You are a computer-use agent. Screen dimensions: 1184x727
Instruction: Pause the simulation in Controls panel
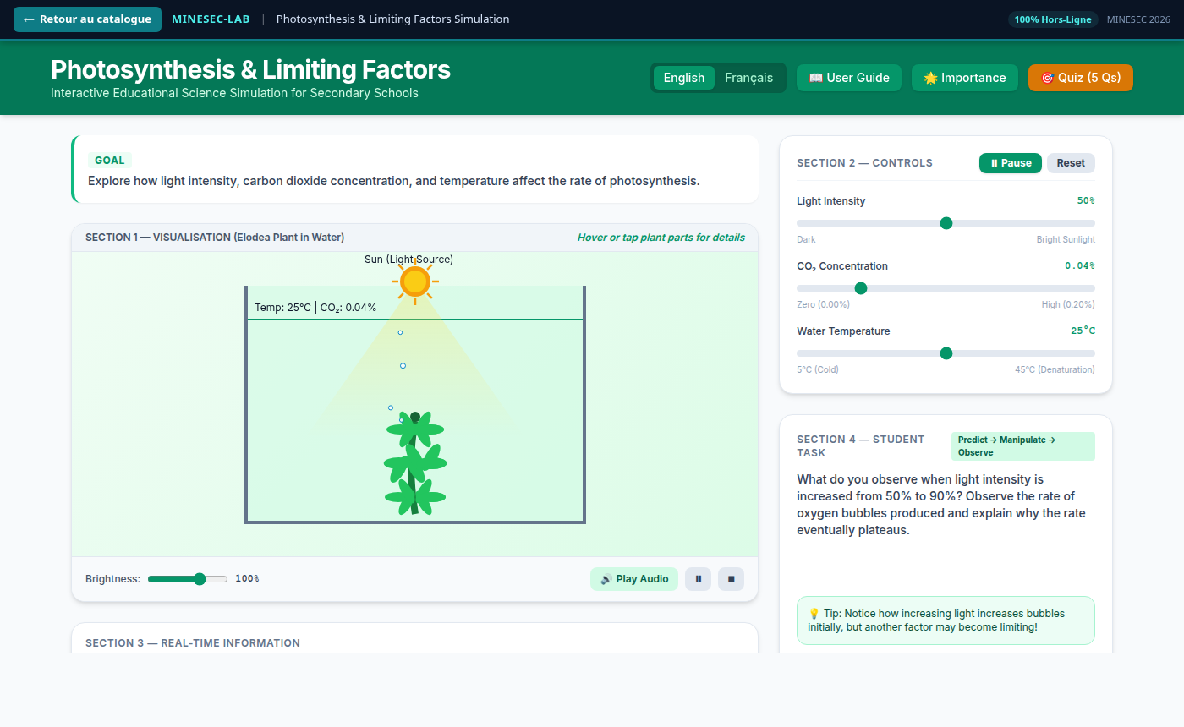[1011, 163]
